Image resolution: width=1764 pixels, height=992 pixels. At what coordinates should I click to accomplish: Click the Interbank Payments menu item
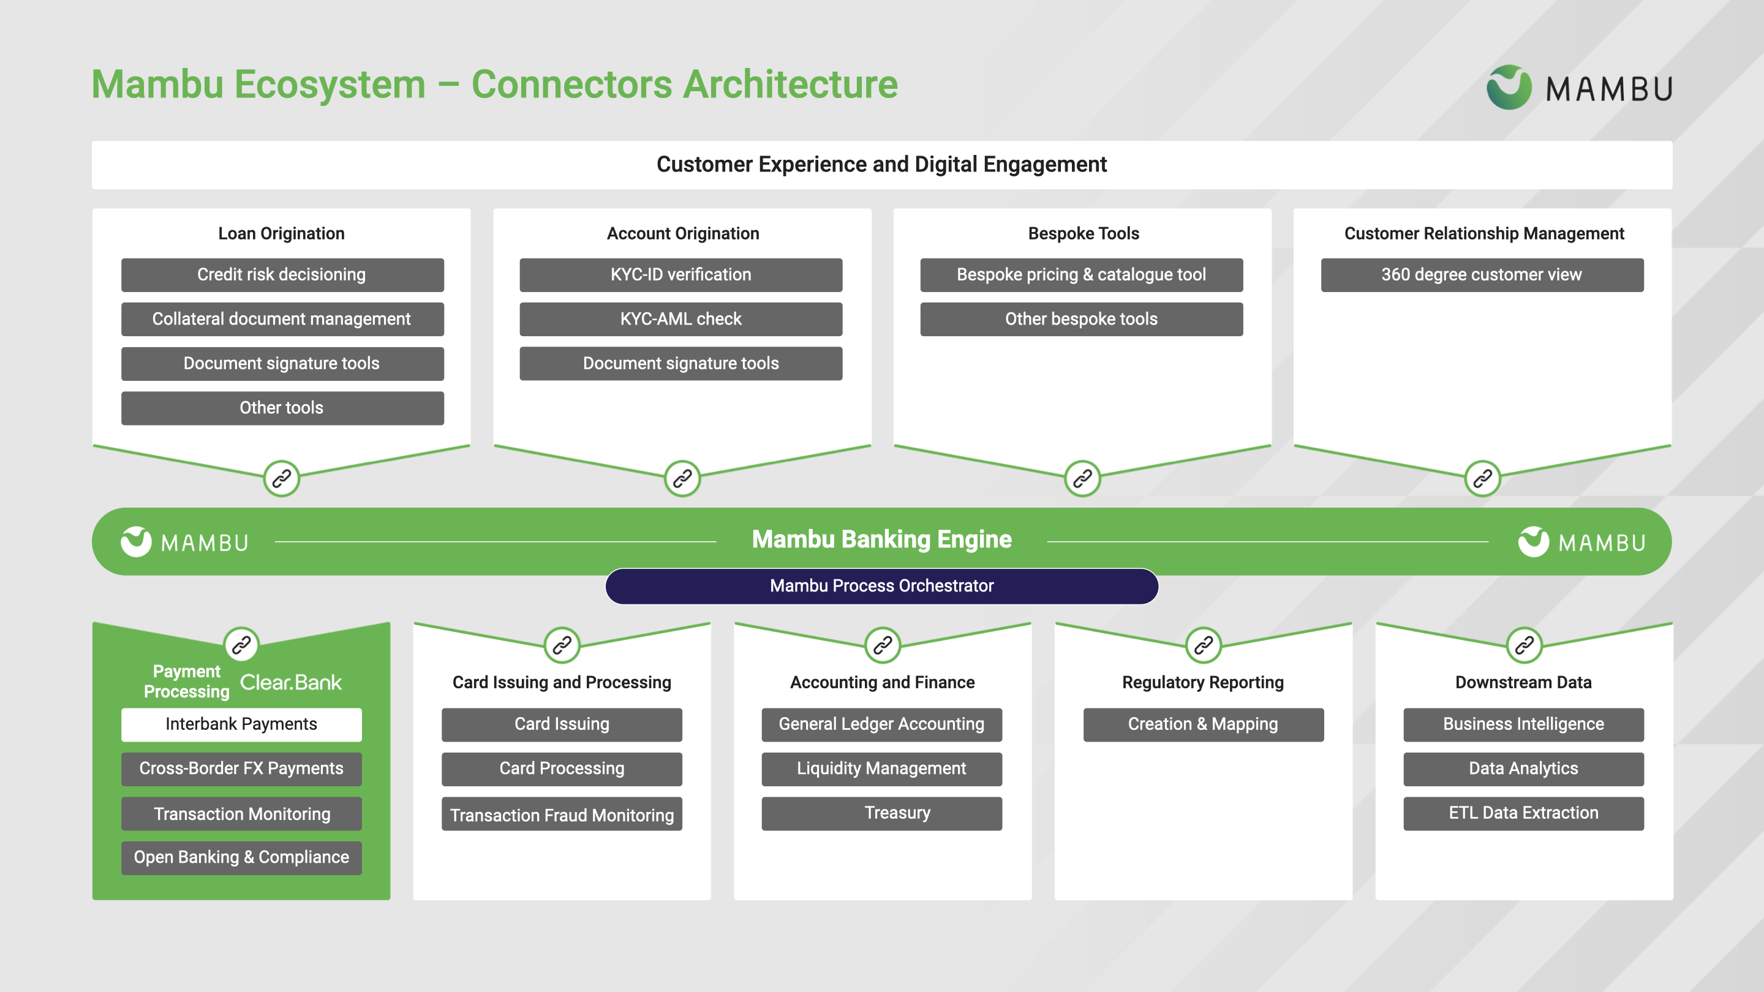click(x=240, y=726)
